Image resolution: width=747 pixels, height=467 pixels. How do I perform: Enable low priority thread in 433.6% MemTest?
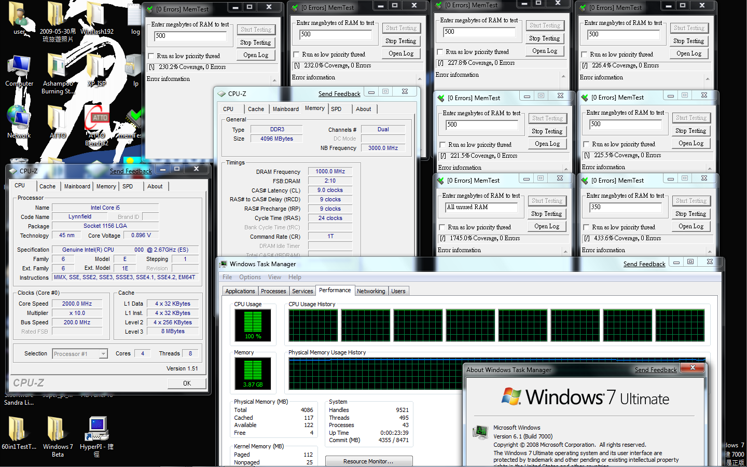pos(586,227)
